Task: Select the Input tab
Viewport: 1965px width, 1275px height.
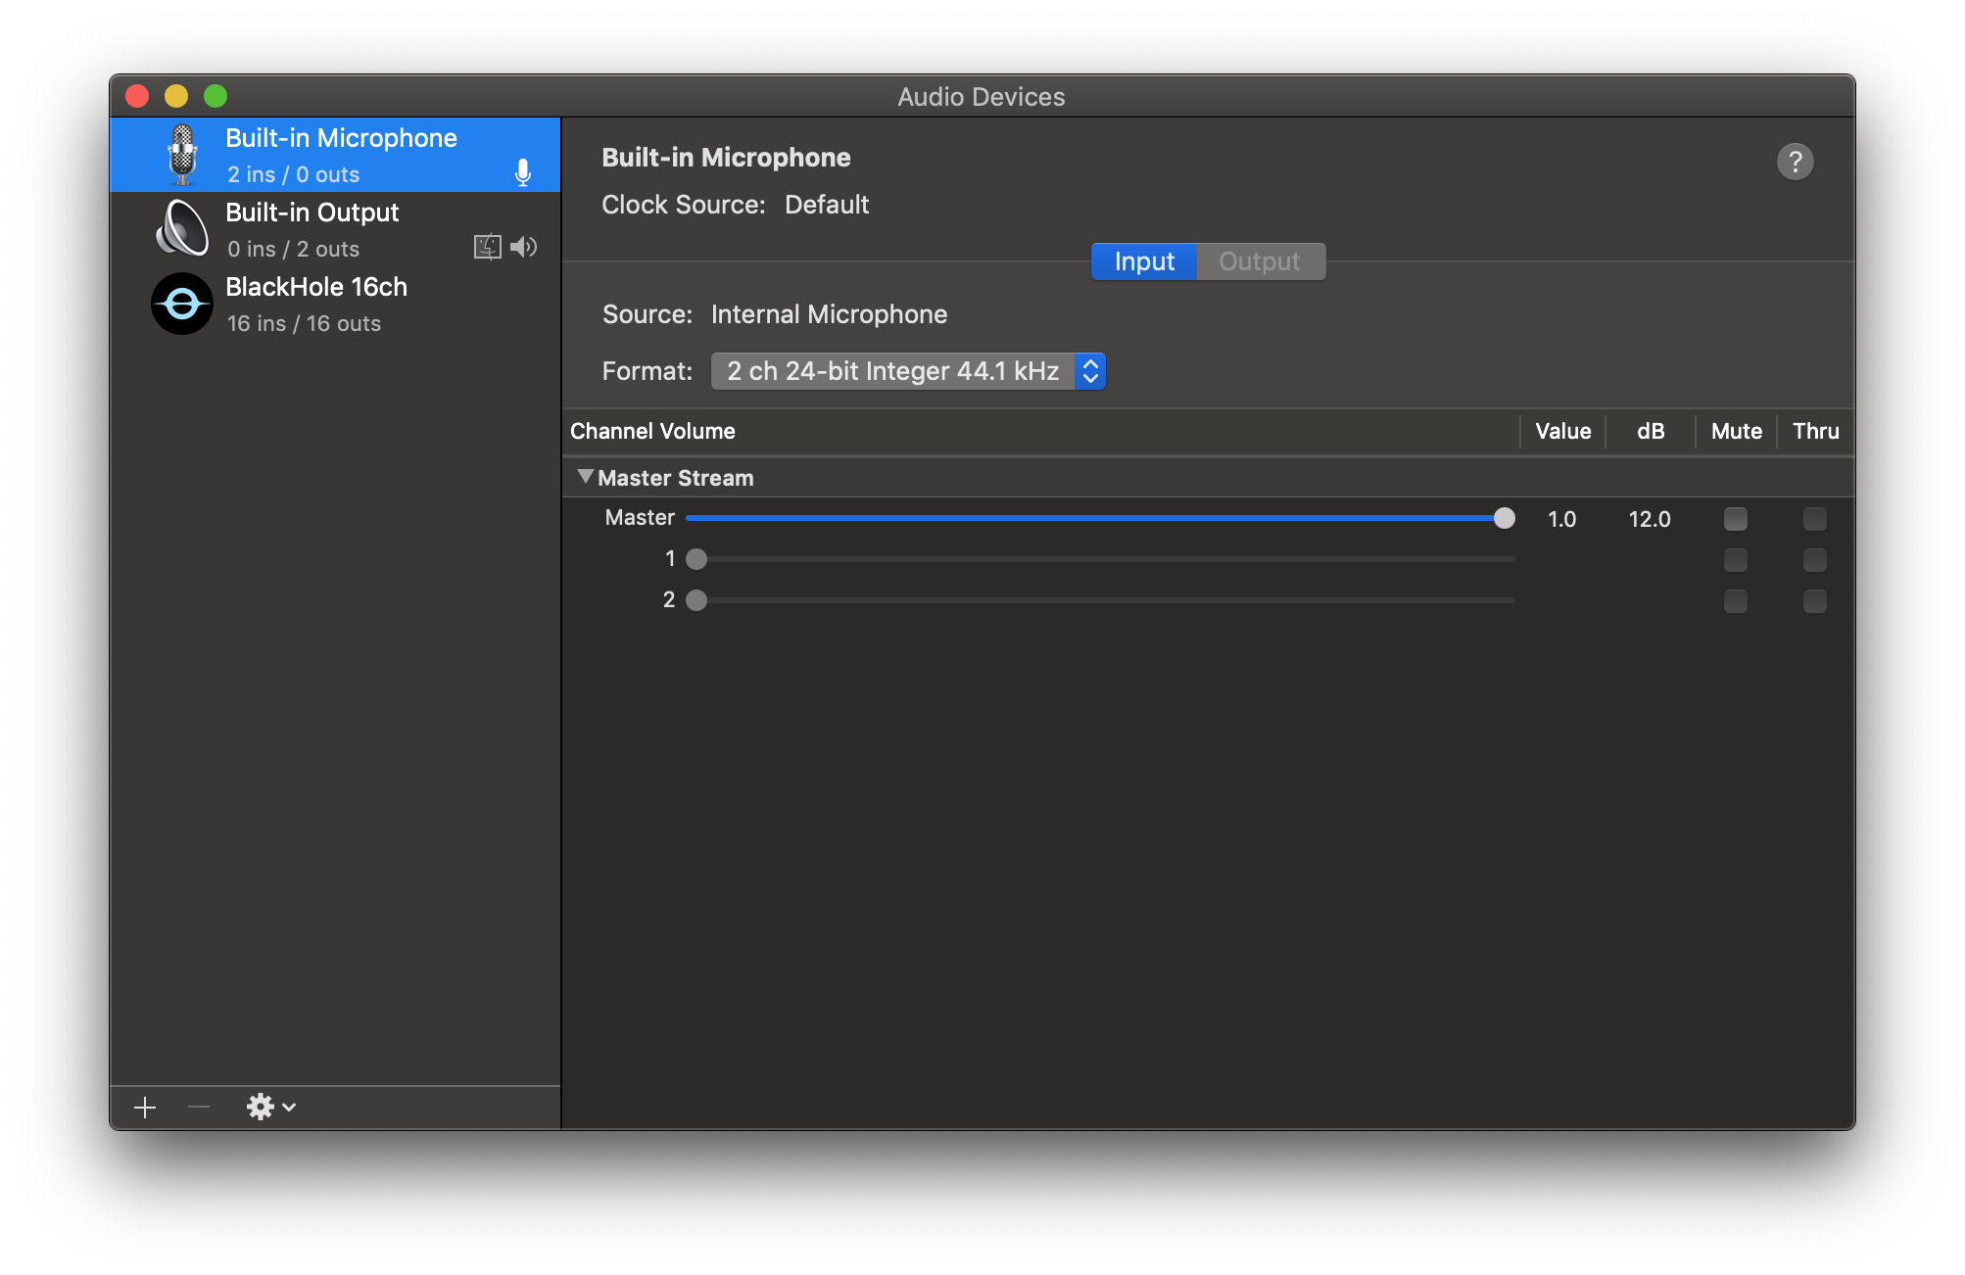Action: coord(1143,261)
